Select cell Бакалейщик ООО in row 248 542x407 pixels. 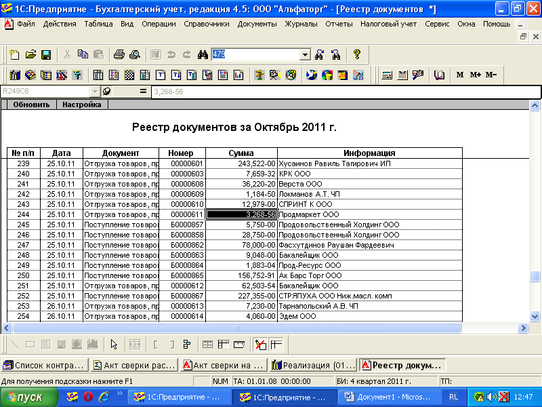click(x=369, y=255)
